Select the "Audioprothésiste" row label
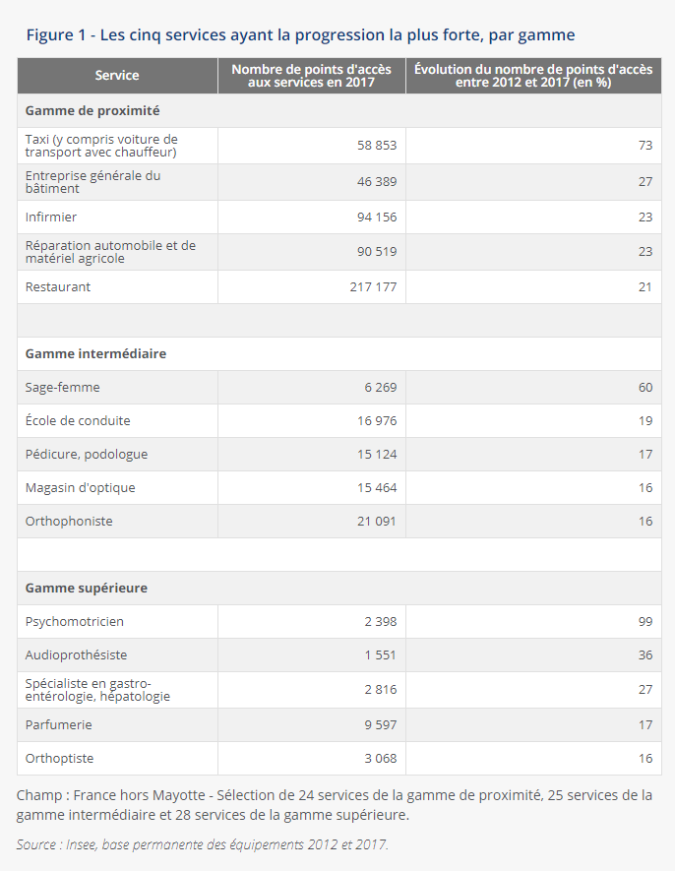 (x=76, y=655)
